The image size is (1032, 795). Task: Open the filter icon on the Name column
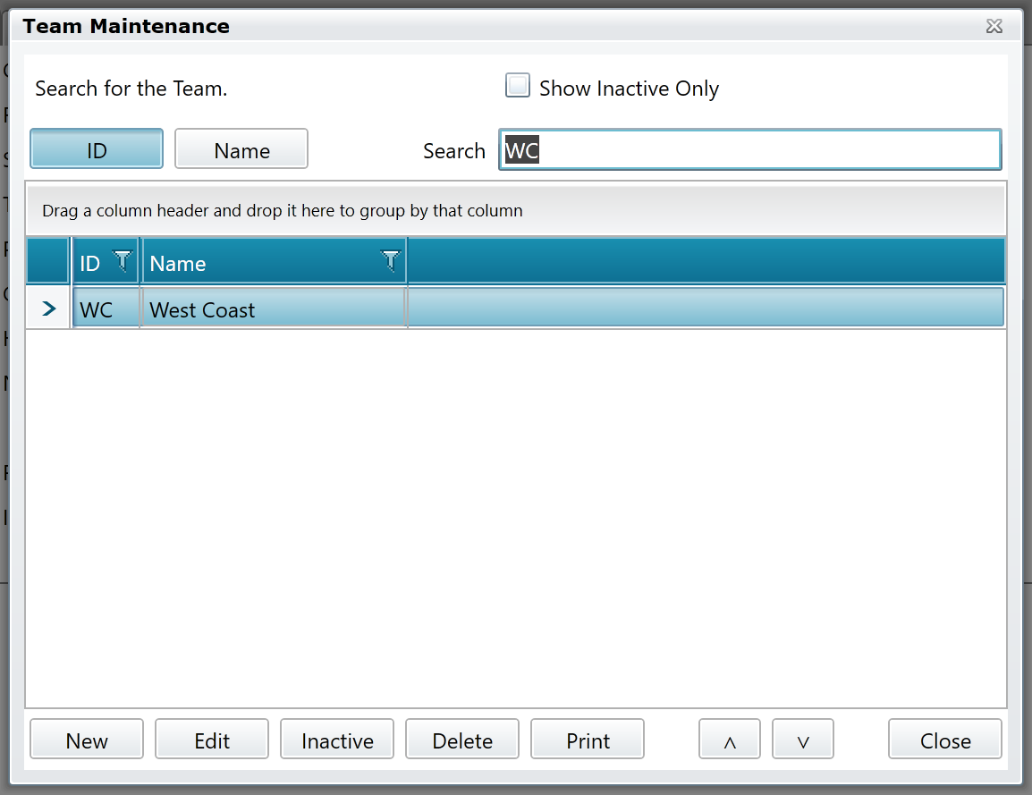[x=391, y=260]
